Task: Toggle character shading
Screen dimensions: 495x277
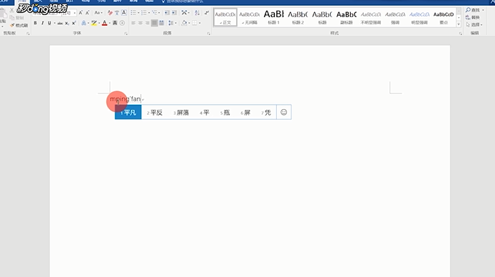Action: pos(115,23)
